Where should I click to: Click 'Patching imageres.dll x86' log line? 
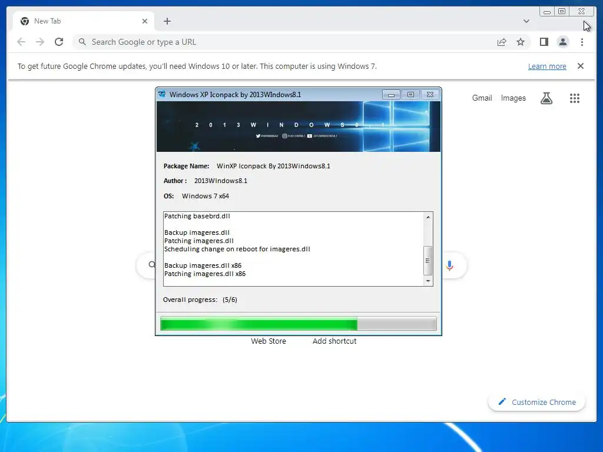click(204, 274)
